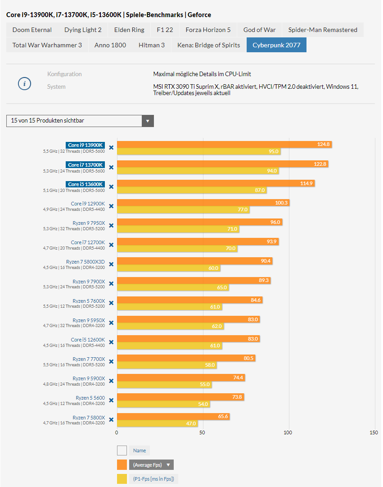Open Total War Warhammer 3 tab
The image size is (383, 487).
[47, 45]
